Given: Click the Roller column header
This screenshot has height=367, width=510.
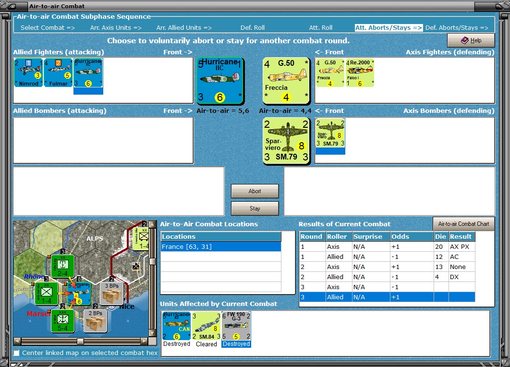Looking at the screenshot, I should click(339, 236).
